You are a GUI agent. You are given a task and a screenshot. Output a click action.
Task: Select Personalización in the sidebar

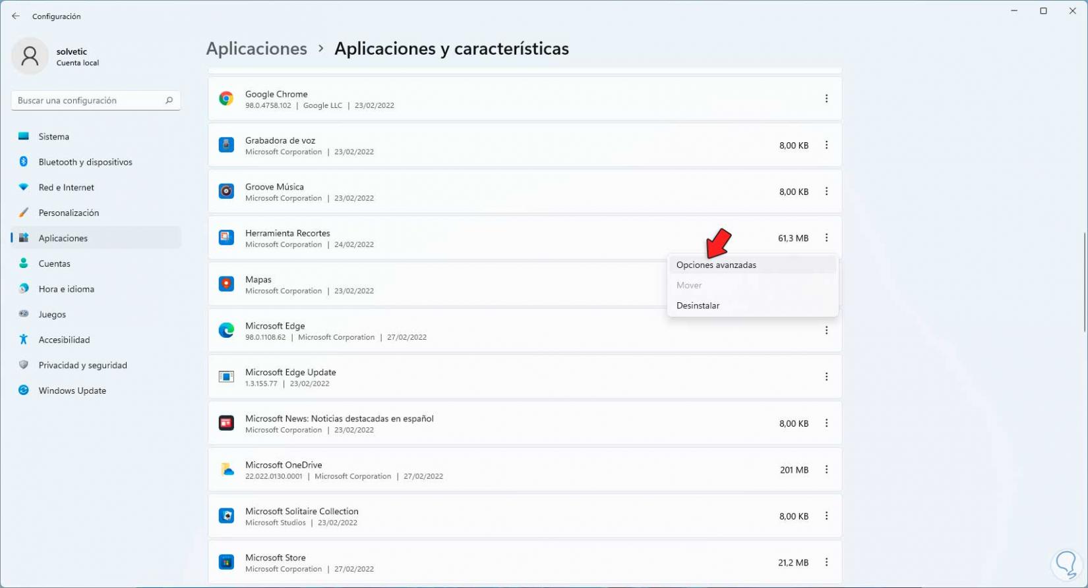point(96,213)
